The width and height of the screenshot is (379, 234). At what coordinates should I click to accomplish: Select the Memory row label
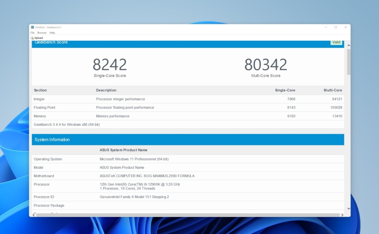coord(40,116)
